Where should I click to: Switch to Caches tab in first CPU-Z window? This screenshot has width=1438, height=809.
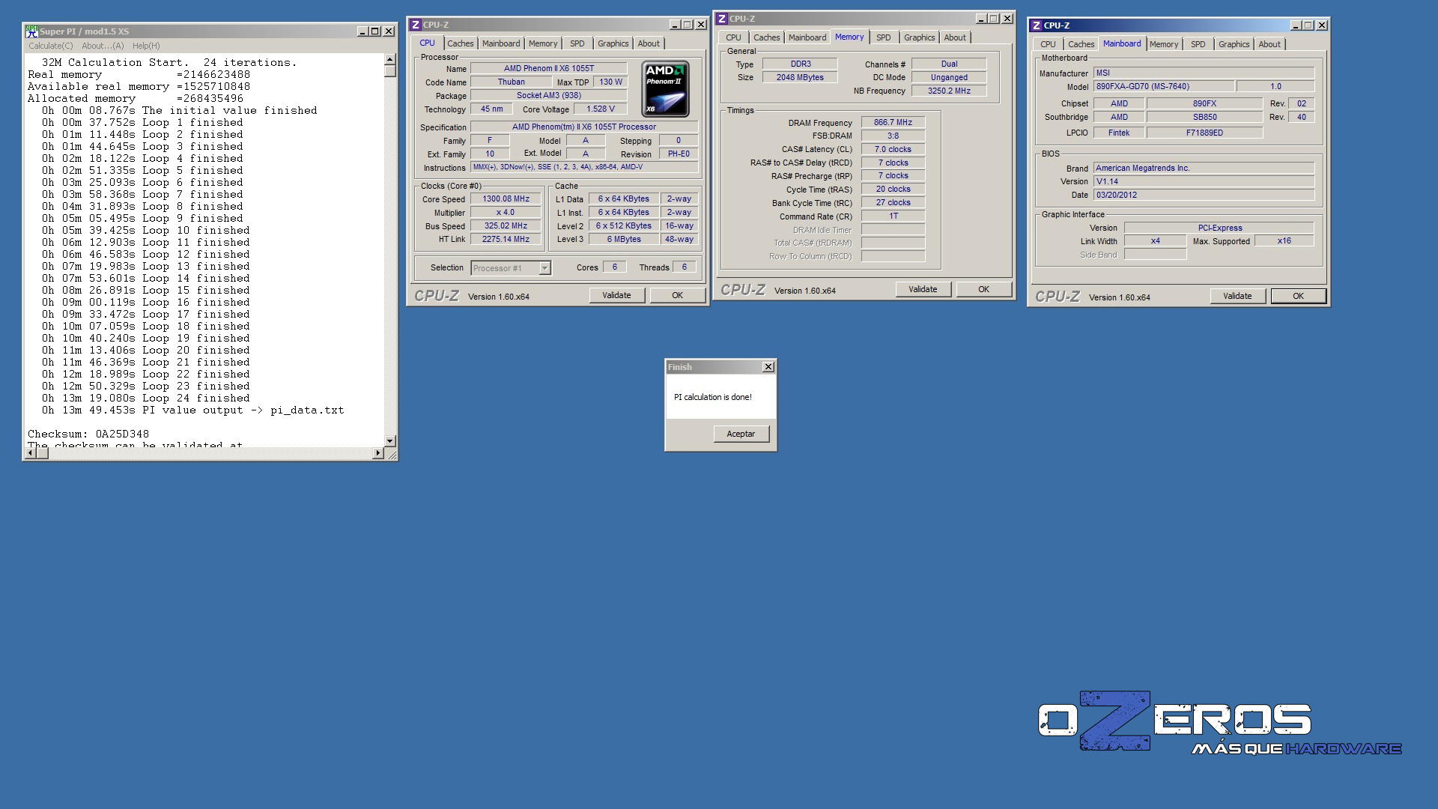pos(461,43)
